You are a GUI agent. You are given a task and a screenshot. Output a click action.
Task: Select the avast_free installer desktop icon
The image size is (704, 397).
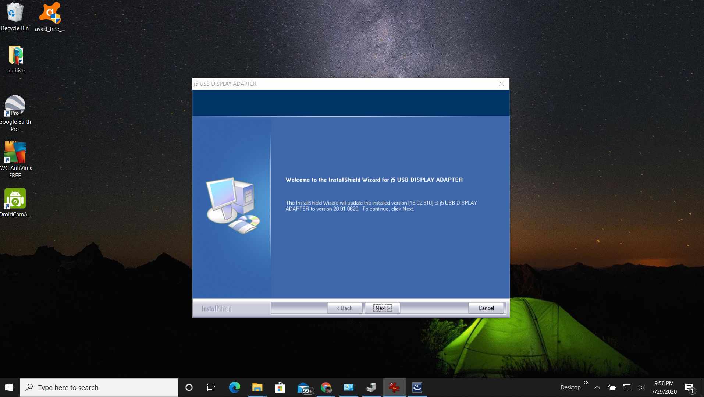point(50,17)
